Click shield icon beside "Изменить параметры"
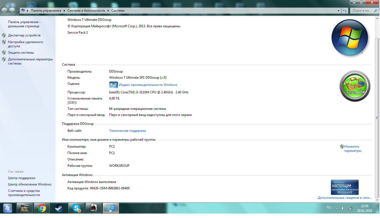The image size is (380, 218). [x=342, y=147]
